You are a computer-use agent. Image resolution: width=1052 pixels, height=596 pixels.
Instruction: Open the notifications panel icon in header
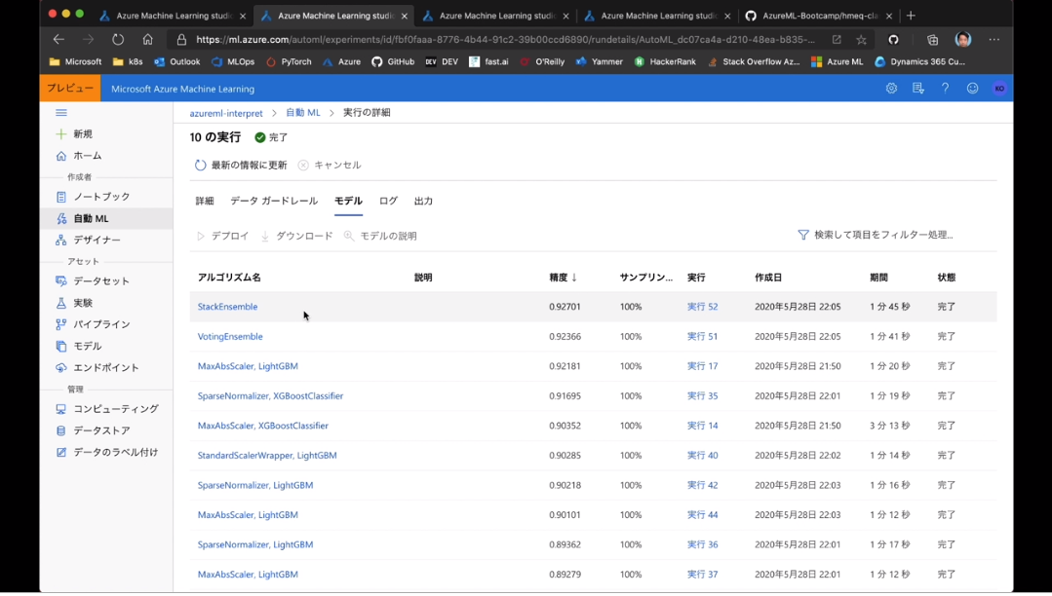coord(917,89)
